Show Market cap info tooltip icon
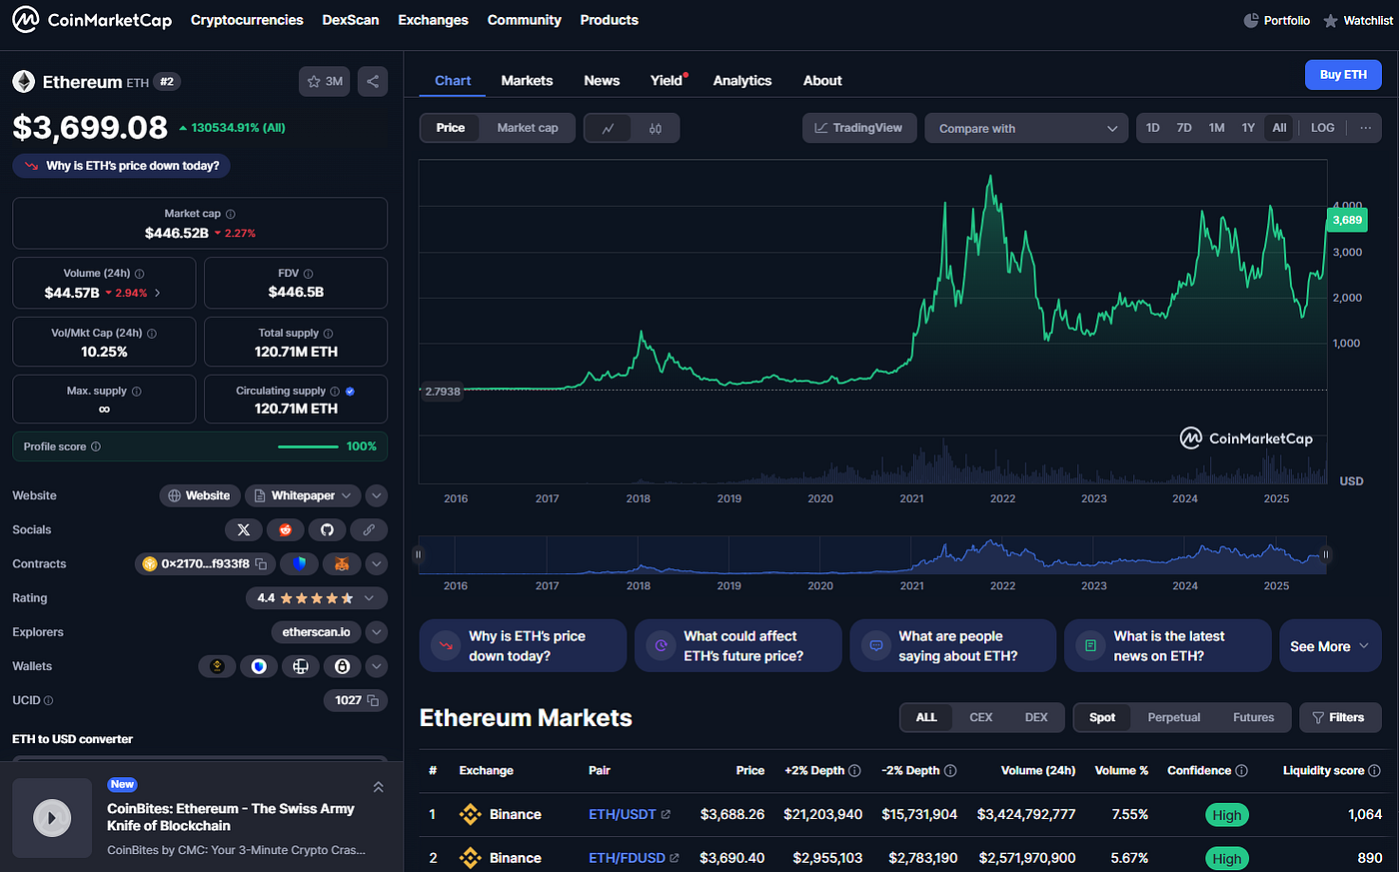The image size is (1399, 872). 231,214
